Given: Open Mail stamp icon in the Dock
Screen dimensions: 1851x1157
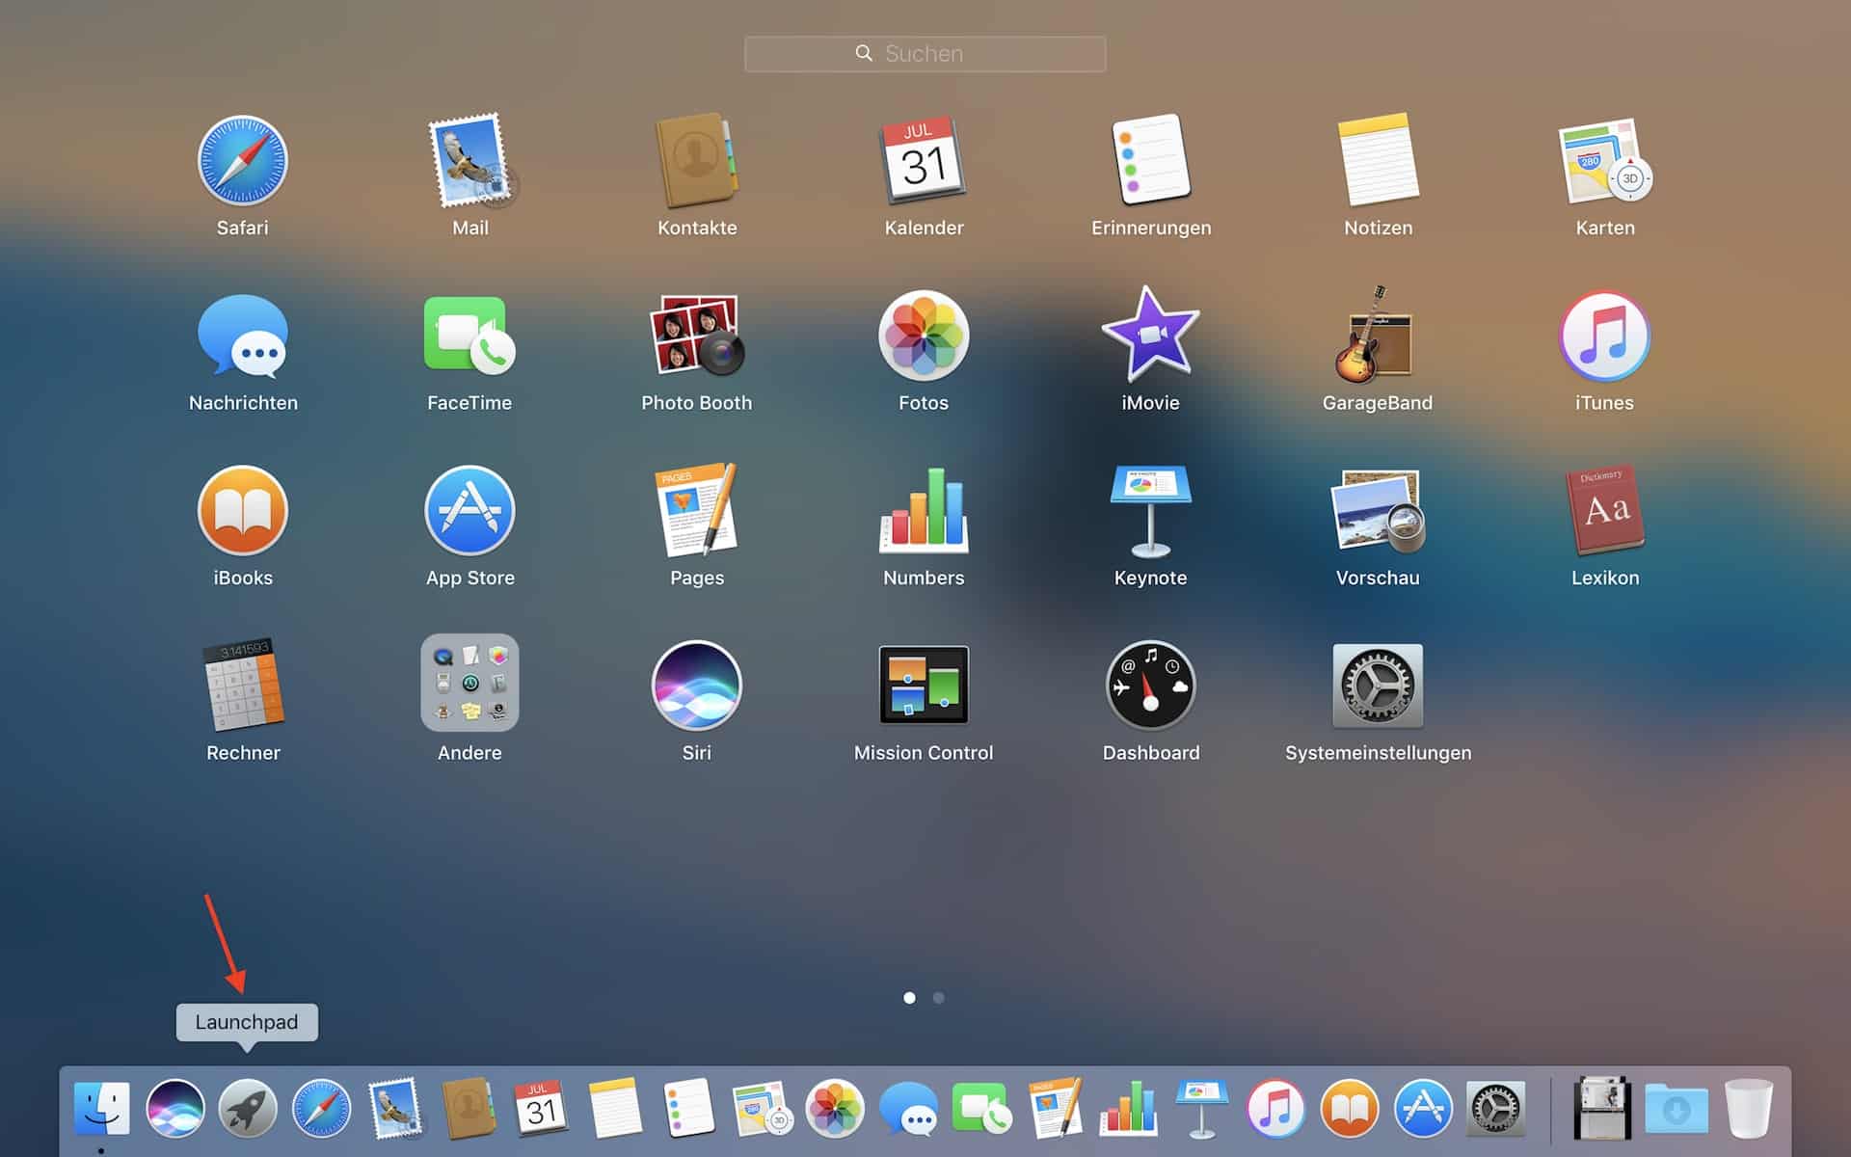Looking at the screenshot, I should pyautogui.click(x=394, y=1109).
